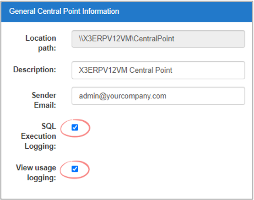Click the "SQL Execution Logging:" label
Screen dimensions: 254x200
(38, 136)
